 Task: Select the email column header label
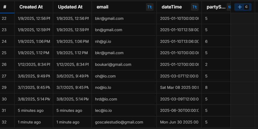[102, 7]
